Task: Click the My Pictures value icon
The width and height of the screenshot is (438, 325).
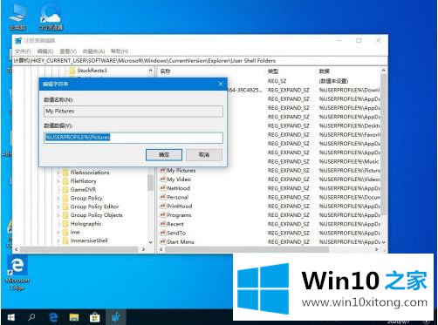Action: [163, 171]
